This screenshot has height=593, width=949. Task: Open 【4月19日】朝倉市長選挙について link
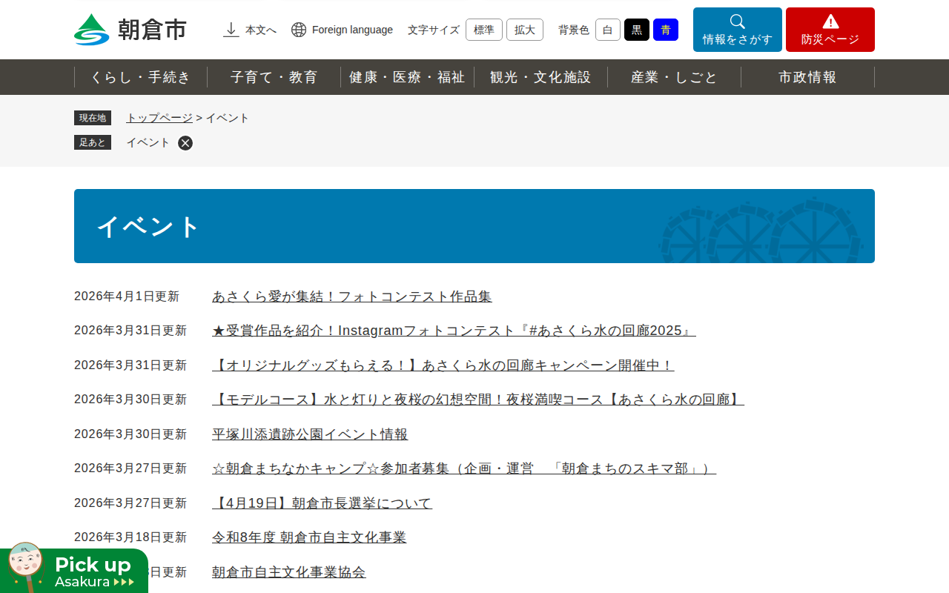coord(322,503)
